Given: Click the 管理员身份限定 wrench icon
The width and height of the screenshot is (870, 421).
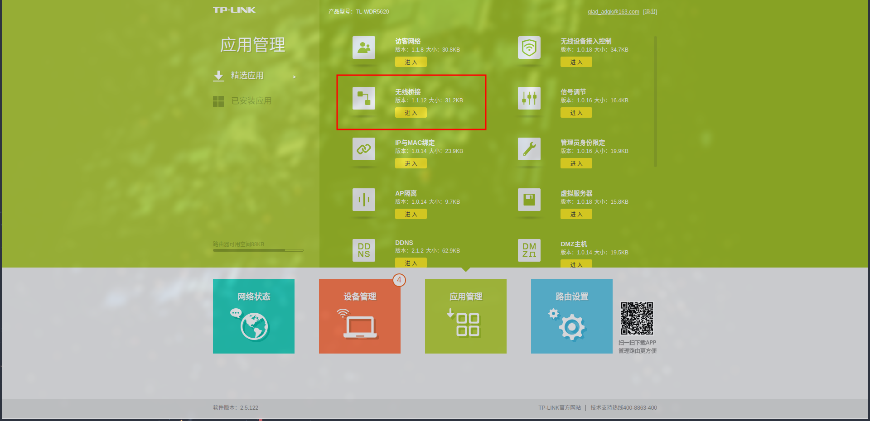Looking at the screenshot, I should click(x=529, y=149).
